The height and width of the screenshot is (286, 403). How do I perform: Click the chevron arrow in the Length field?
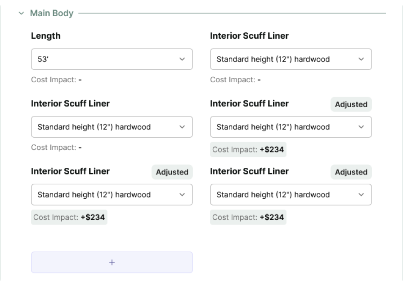[182, 59]
